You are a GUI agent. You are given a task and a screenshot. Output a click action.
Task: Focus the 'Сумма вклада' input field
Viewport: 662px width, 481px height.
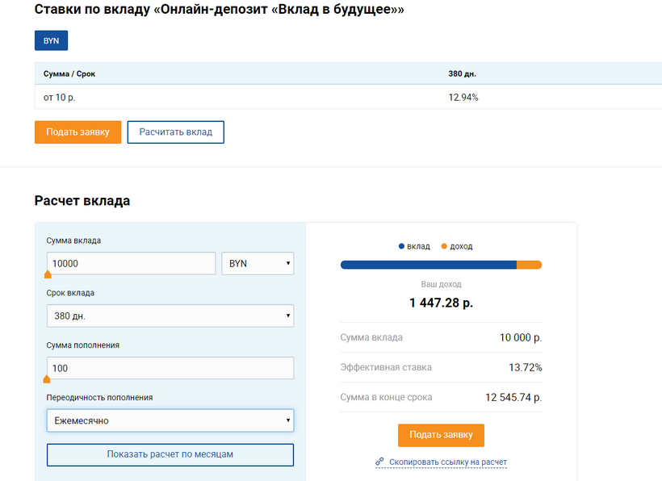131,264
